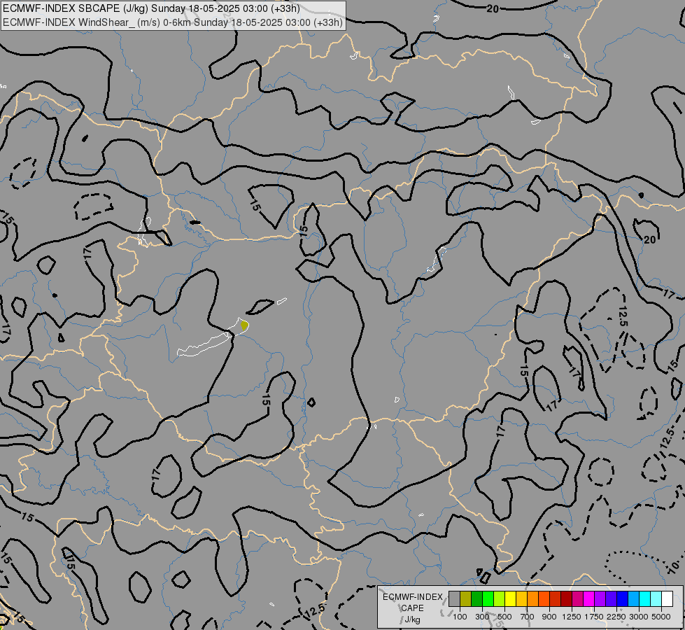Pick the pure blue legend swatch
This screenshot has height=630, width=685.
point(623,598)
